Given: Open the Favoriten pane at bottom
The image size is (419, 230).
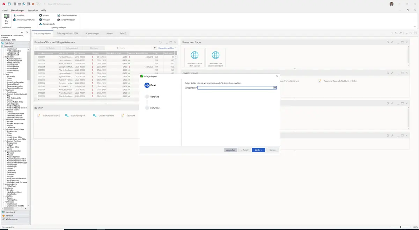Looking at the screenshot, I should coord(15,216).
